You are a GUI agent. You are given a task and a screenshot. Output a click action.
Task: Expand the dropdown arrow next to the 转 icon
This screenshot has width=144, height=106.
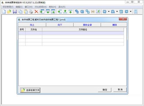109,12
